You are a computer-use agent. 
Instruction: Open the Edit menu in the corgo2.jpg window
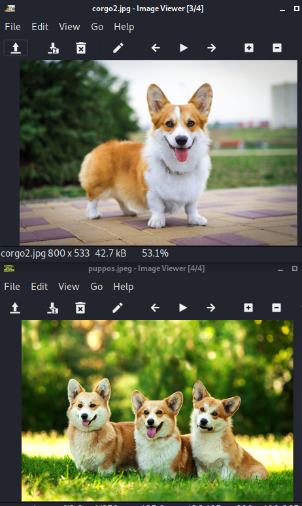click(x=40, y=27)
